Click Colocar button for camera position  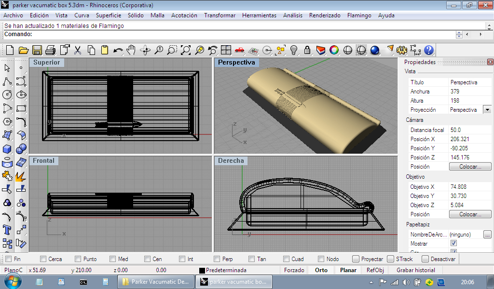pos(470,167)
